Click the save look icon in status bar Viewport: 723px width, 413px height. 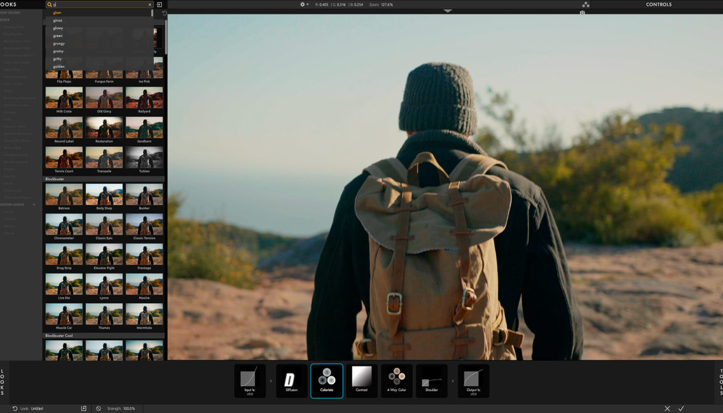(x=83, y=409)
